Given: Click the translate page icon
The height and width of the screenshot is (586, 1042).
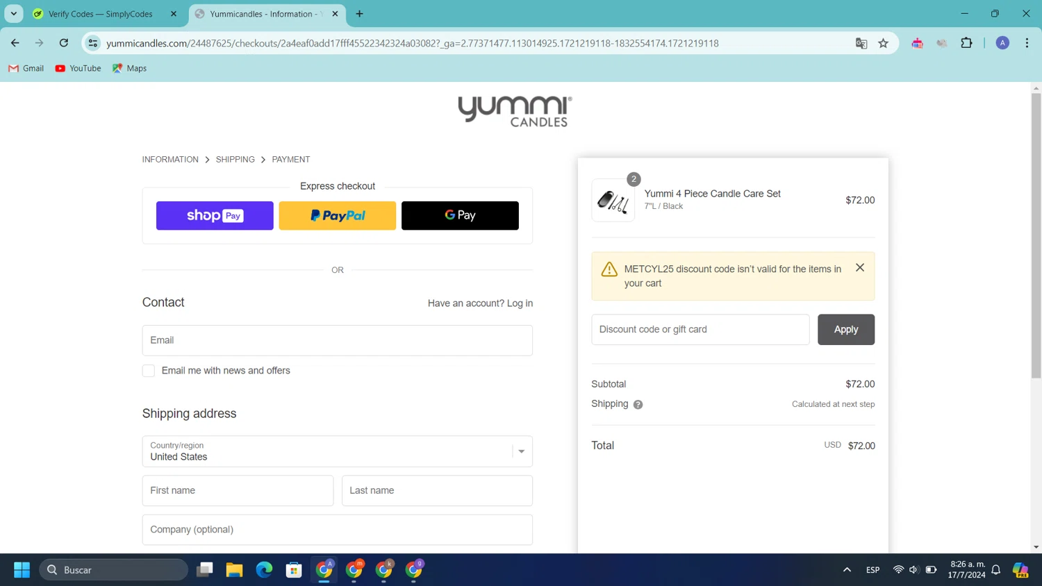Looking at the screenshot, I should (x=861, y=43).
